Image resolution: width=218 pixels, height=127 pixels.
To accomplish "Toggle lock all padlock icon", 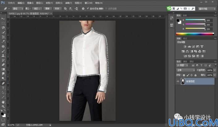I will tap(195, 75).
